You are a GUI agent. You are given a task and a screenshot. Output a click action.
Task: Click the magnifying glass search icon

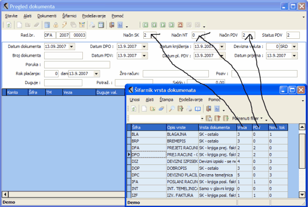point(172,108)
